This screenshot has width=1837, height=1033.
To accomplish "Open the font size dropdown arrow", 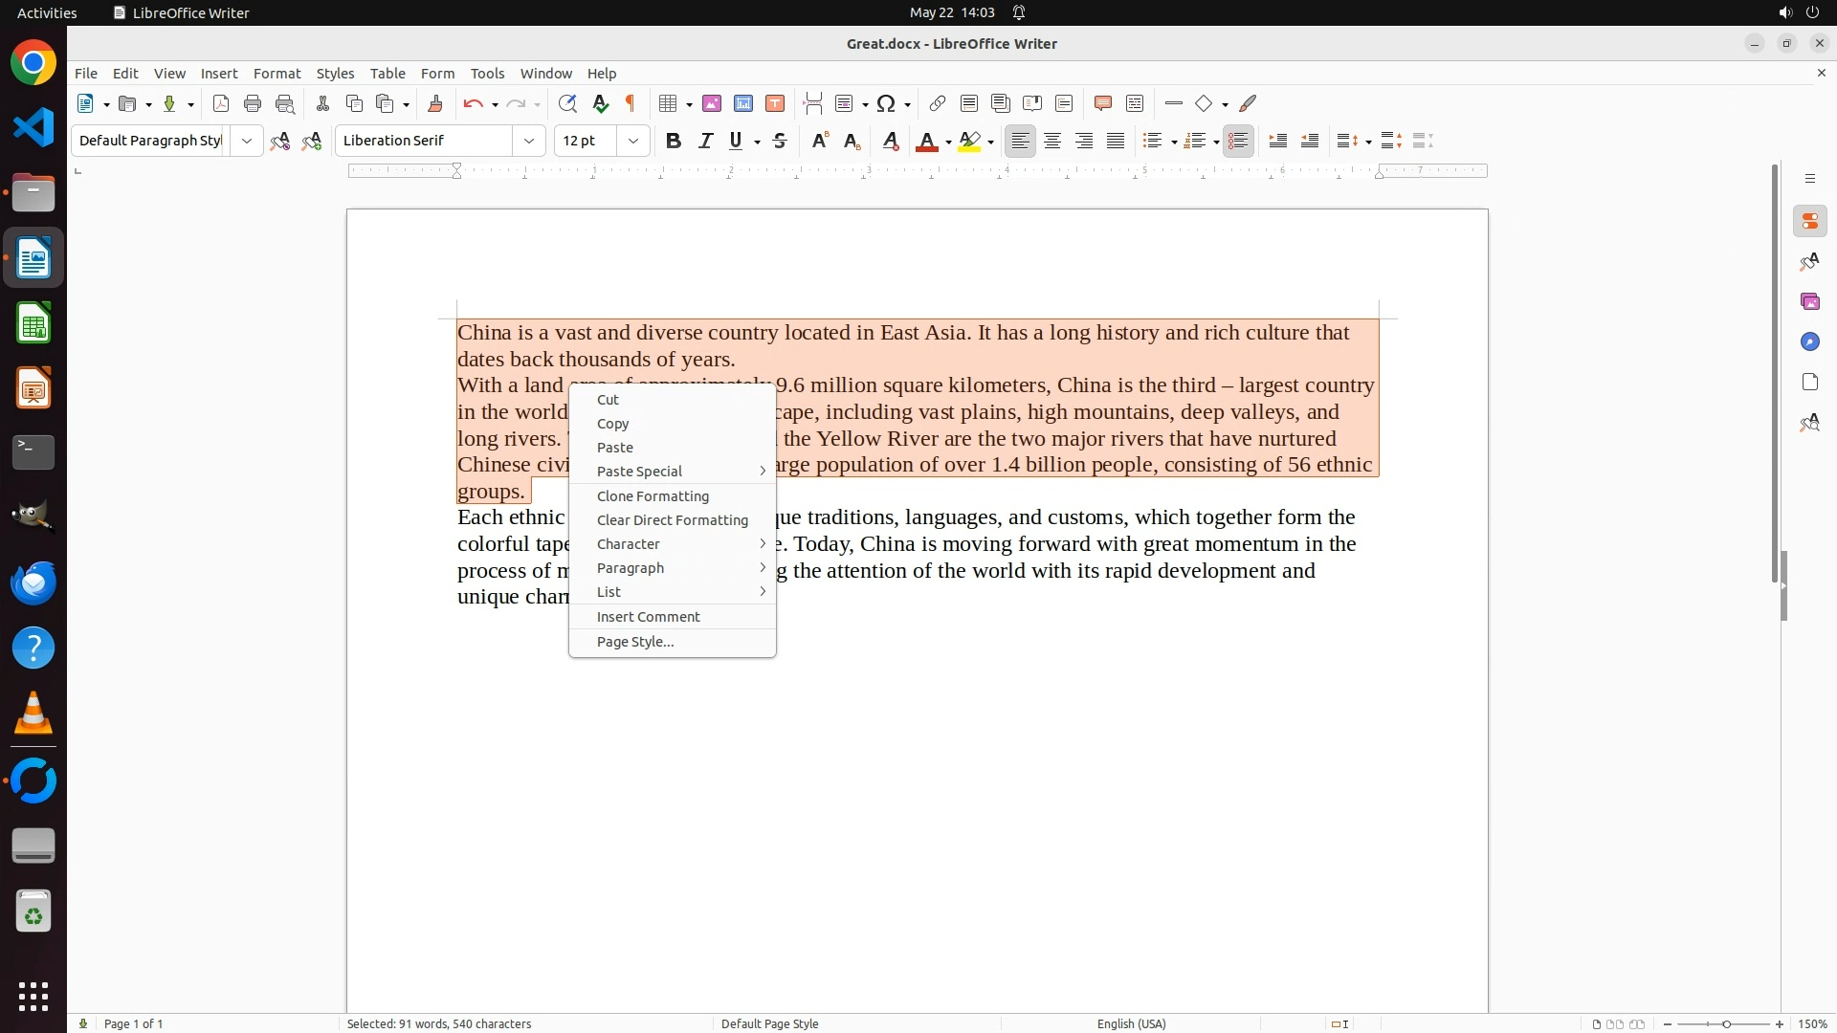I will [x=632, y=141].
